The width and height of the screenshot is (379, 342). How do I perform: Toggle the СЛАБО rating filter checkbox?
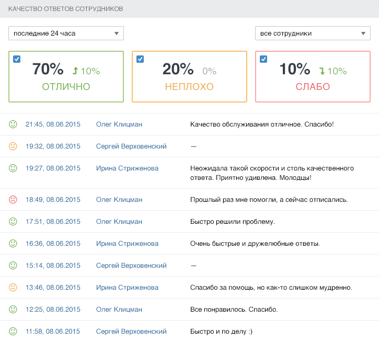click(x=263, y=59)
